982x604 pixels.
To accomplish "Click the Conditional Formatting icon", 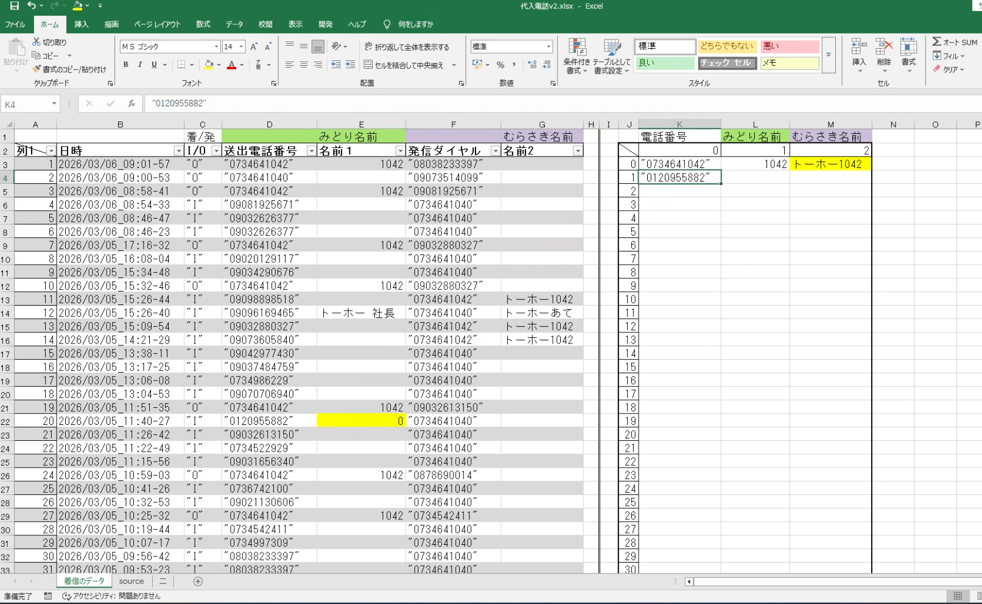I will 577,47.
